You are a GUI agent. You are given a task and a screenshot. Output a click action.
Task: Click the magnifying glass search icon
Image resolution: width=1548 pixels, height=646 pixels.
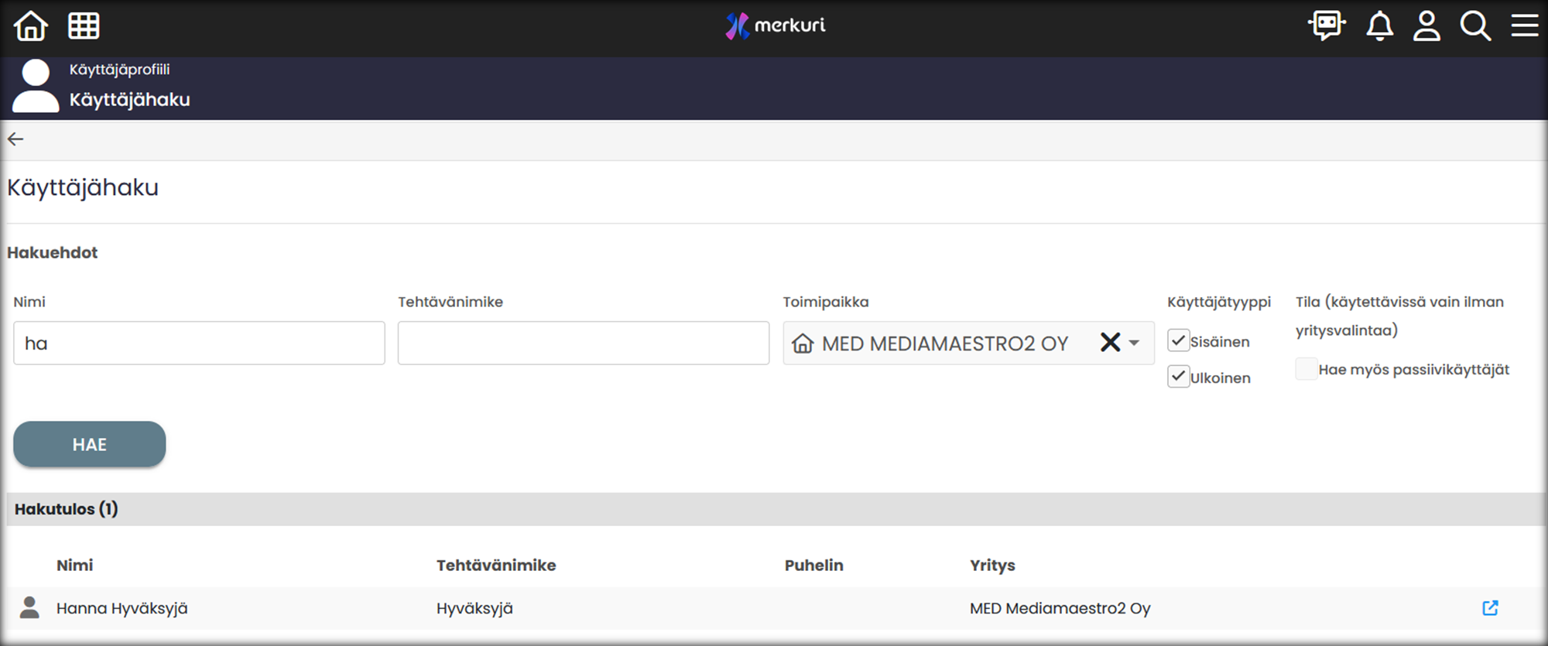coord(1475,26)
